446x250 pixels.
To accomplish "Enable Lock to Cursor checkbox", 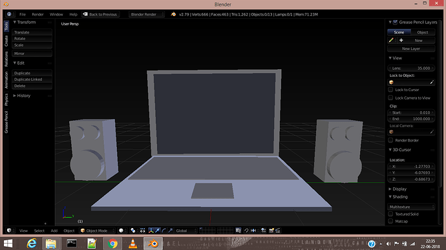I will tap(391, 90).
